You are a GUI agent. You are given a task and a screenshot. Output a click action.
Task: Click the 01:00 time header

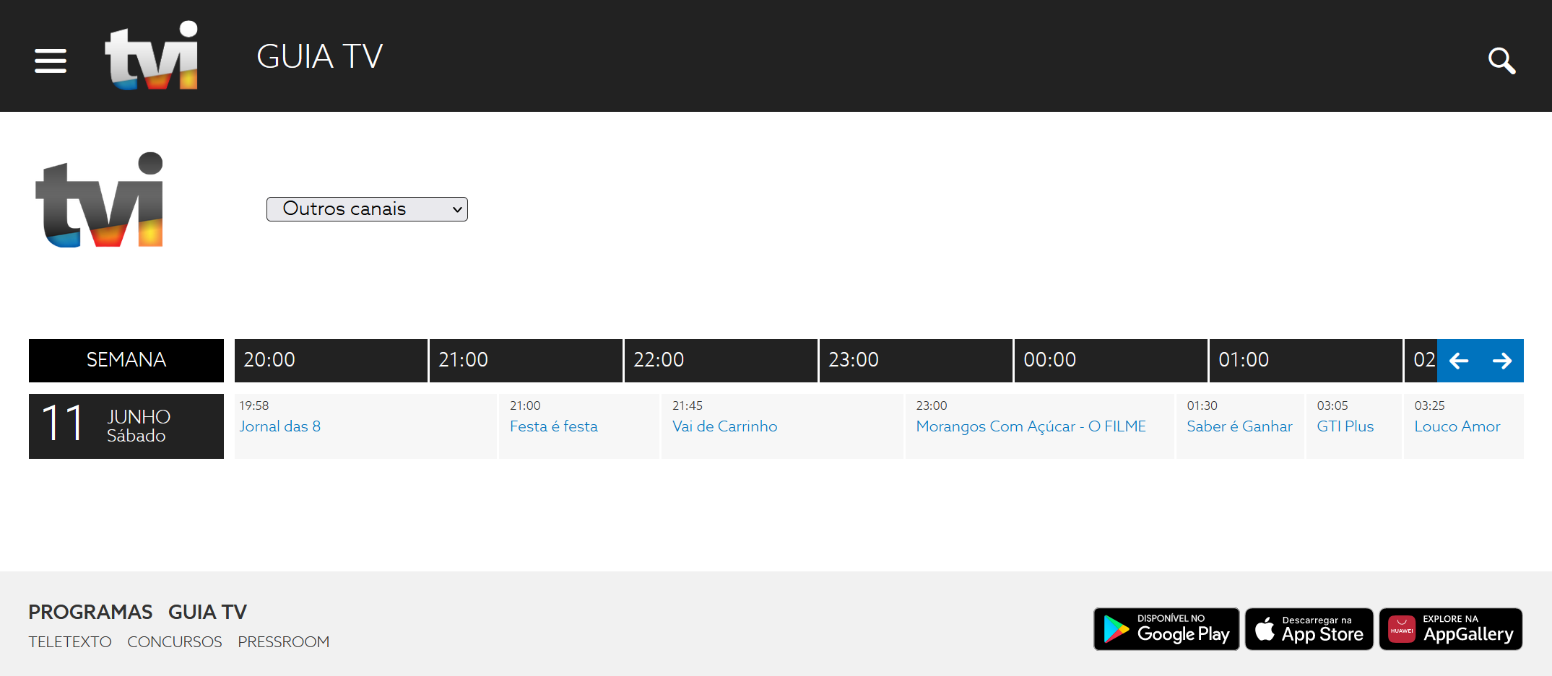pyautogui.click(x=1306, y=360)
